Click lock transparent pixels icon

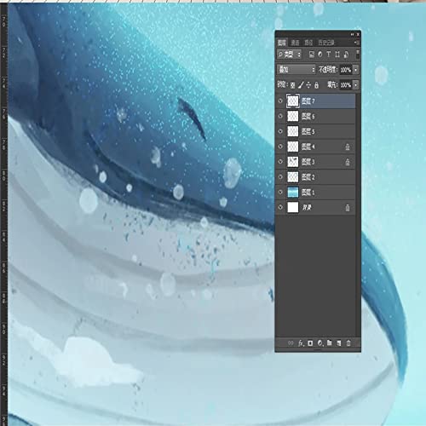coord(293,85)
